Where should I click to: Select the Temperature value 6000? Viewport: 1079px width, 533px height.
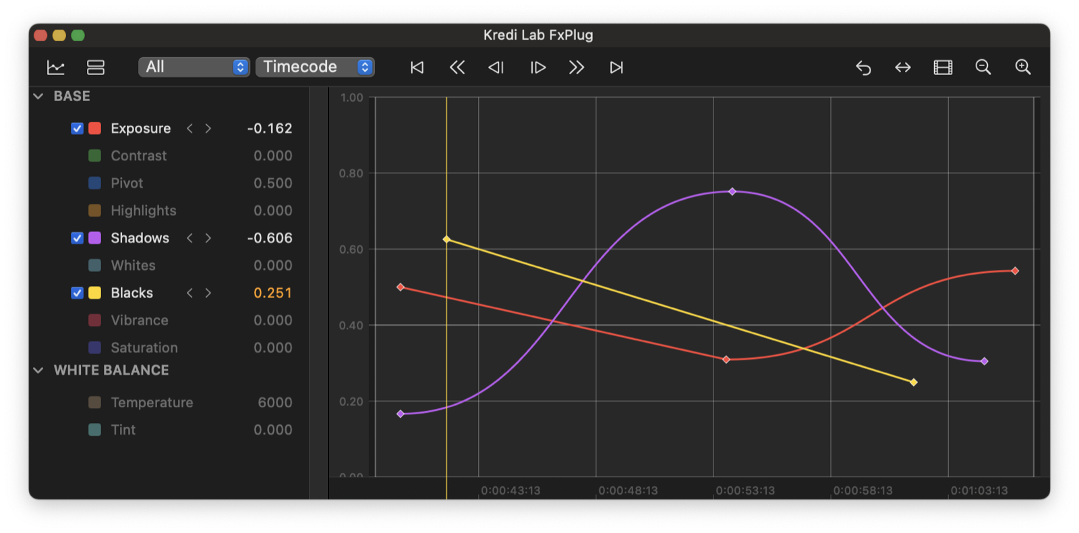tap(275, 403)
